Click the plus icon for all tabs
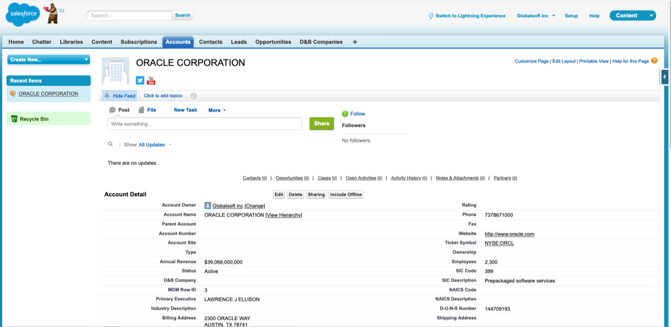671x327 pixels. coord(355,42)
